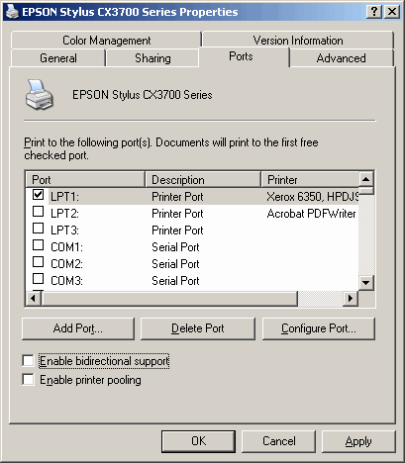The width and height of the screenshot is (405, 463).
Task: Click the horizontal scrollbar thumb in port list
Action: click(169, 299)
